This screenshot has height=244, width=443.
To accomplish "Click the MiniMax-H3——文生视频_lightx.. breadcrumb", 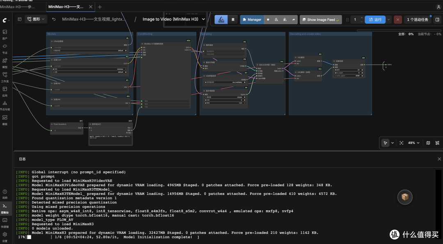I will pyautogui.click(x=94, y=19).
